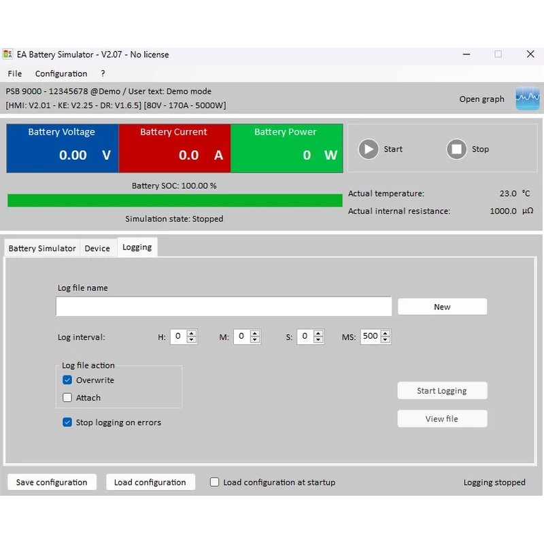The image size is (544, 544).
Task: Enable the Attach log file option
Action: coord(67,397)
